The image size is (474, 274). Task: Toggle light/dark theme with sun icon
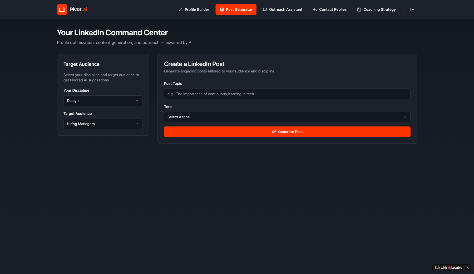click(x=412, y=9)
